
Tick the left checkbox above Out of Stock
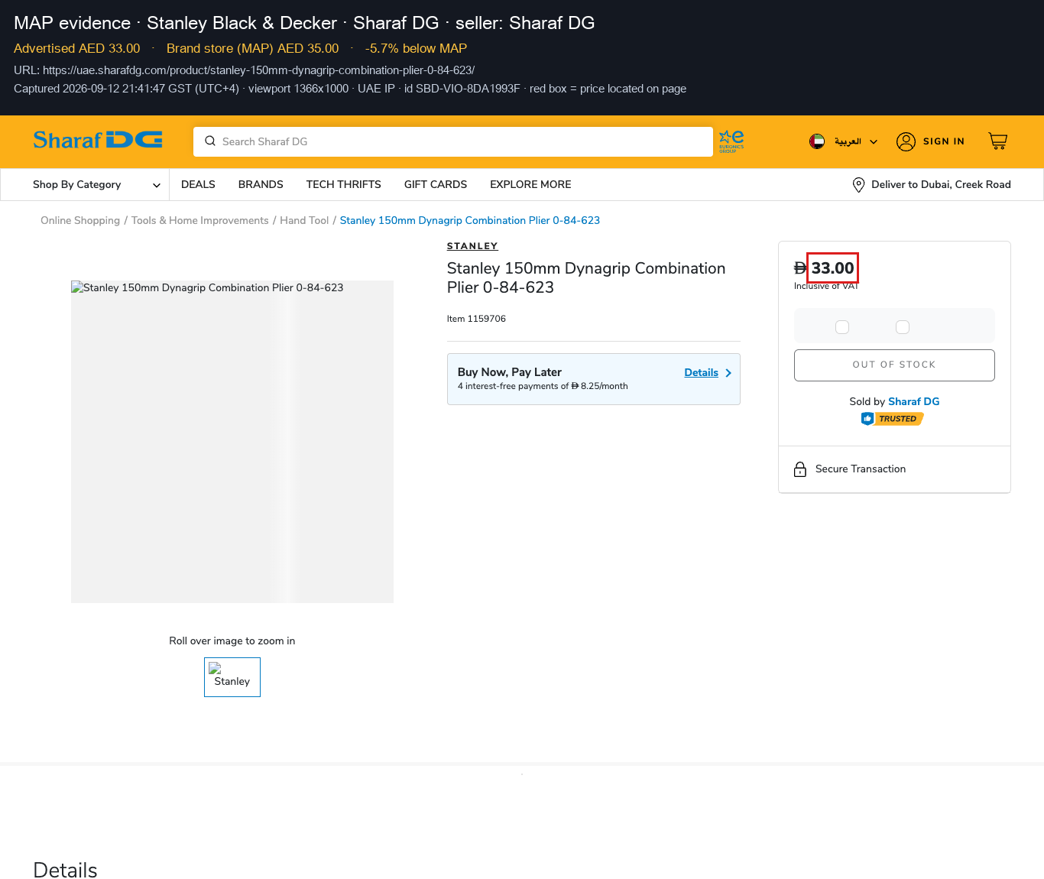tap(842, 327)
